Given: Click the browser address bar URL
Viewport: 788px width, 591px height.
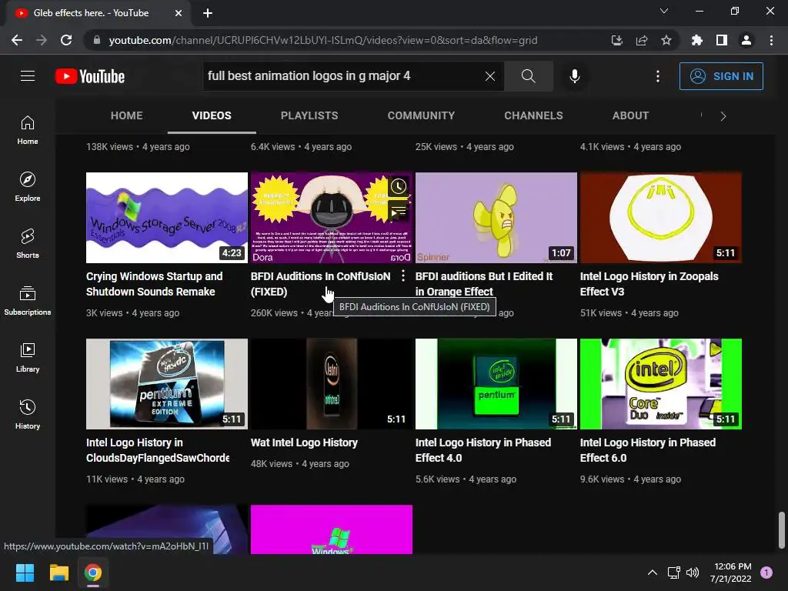Looking at the screenshot, I should tap(323, 40).
